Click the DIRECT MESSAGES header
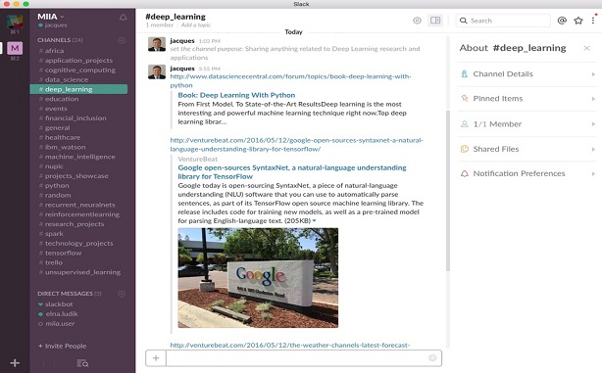 point(70,294)
